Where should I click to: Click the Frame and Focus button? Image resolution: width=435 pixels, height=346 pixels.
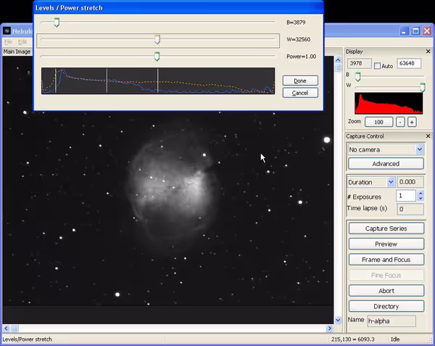click(386, 260)
